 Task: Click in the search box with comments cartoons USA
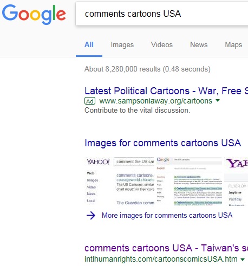(x=162, y=14)
